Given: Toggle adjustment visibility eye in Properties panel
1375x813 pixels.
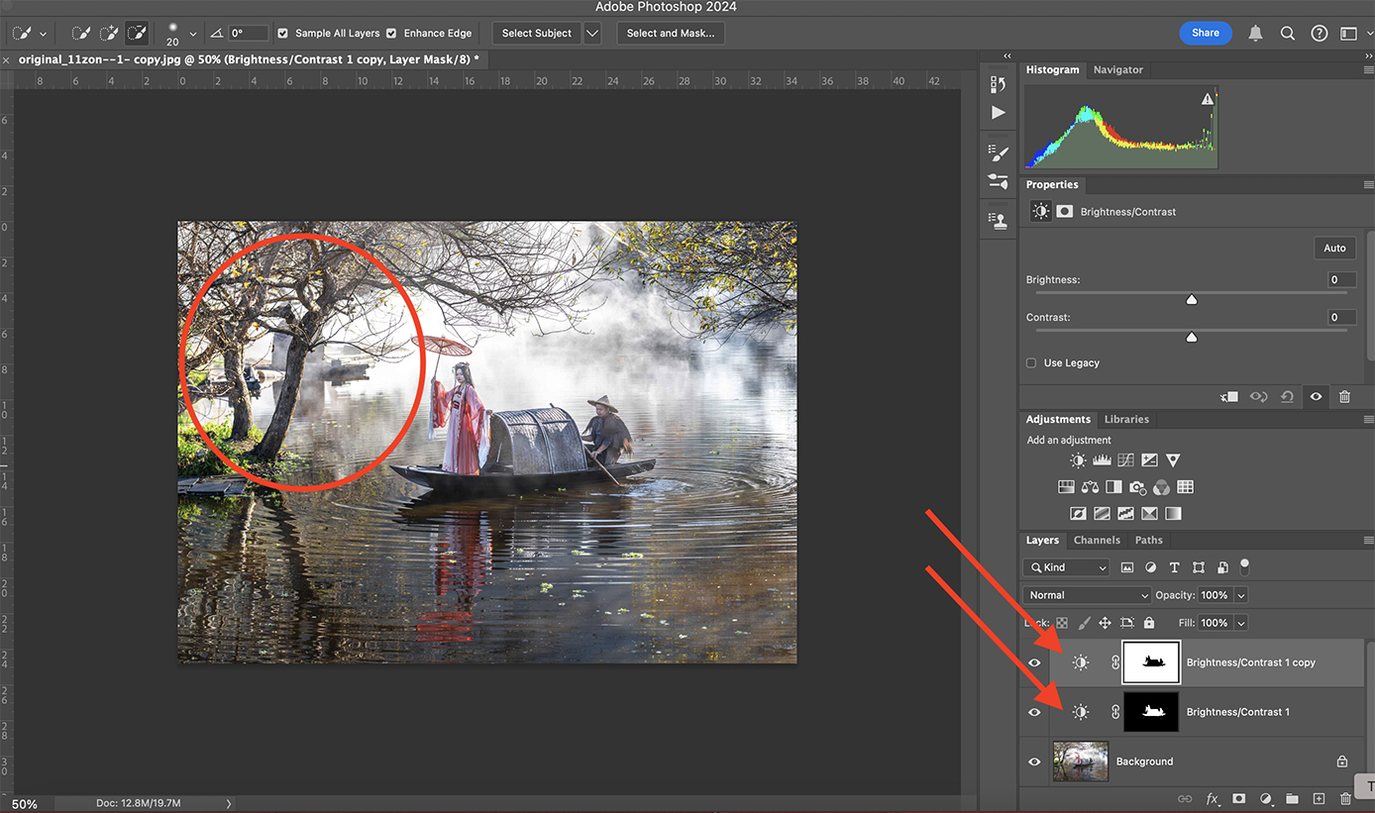Looking at the screenshot, I should coord(1316,396).
